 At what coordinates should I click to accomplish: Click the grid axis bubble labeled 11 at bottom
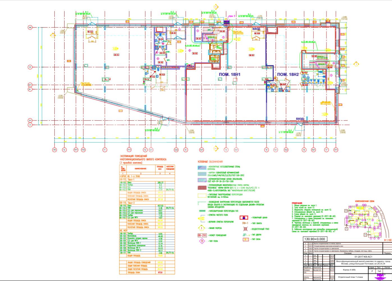(x=105, y=150)
